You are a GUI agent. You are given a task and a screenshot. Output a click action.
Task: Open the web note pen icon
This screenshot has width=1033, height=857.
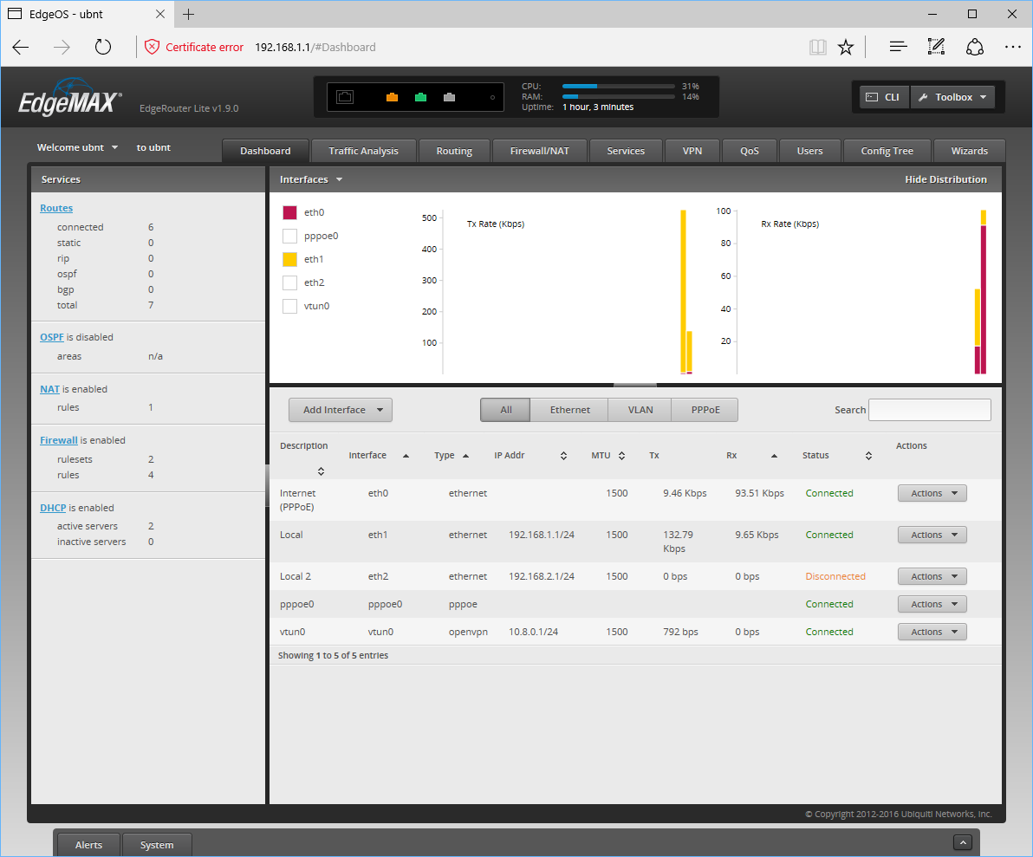click(x=936, y=47)
